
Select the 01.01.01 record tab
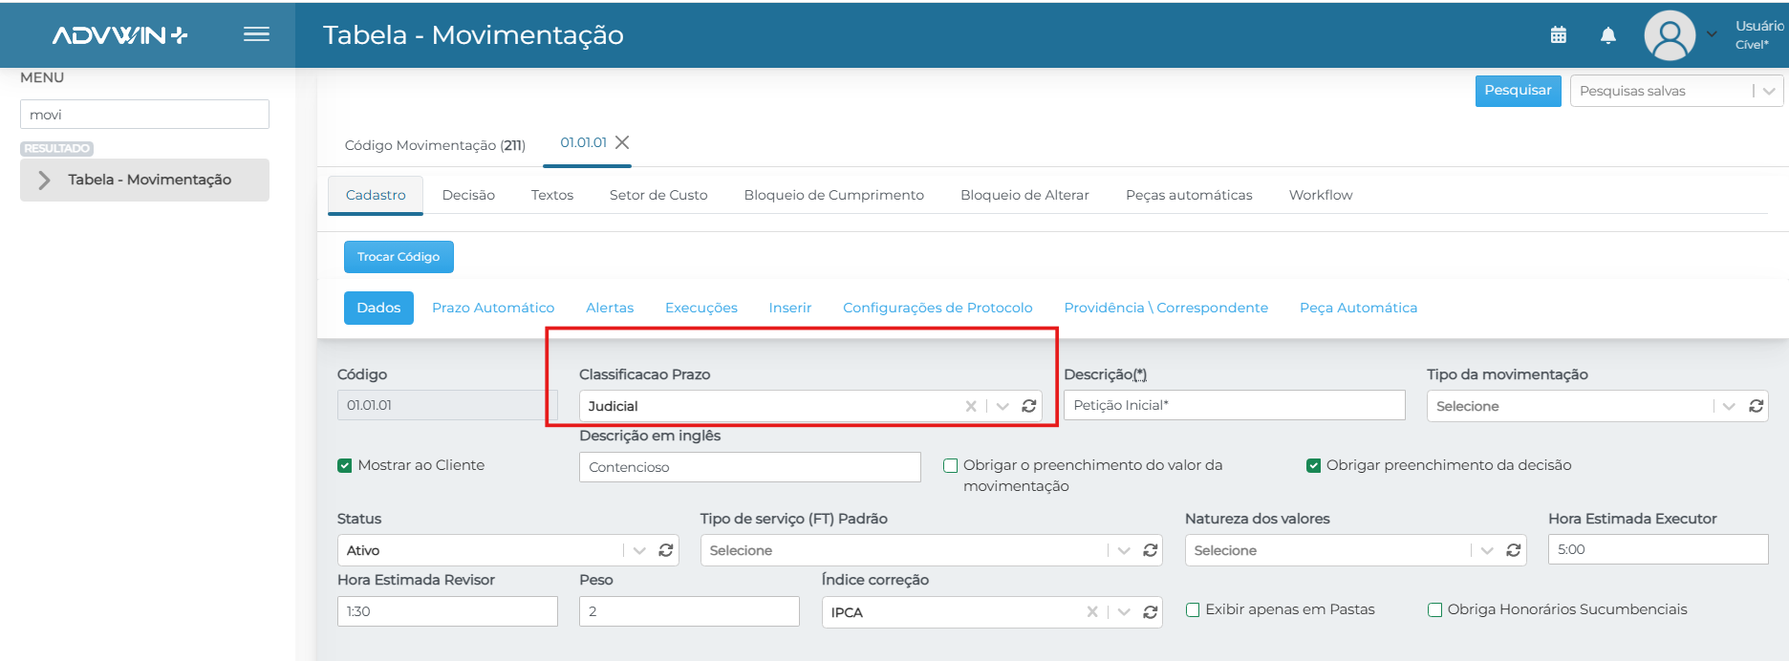coord(583,142)
